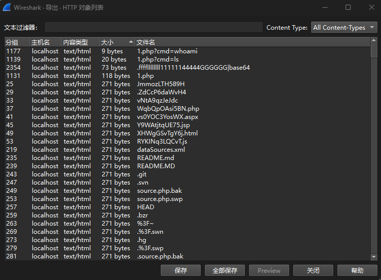The width and height of the screenshot is (381, 280).
Task: Select file vNtA9qzJeJdc
Action: pos(187,101)
